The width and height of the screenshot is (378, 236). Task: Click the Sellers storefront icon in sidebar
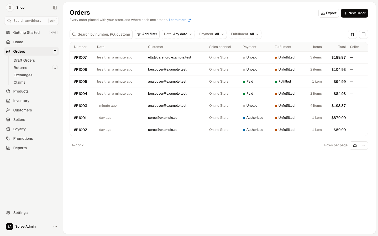8,120
